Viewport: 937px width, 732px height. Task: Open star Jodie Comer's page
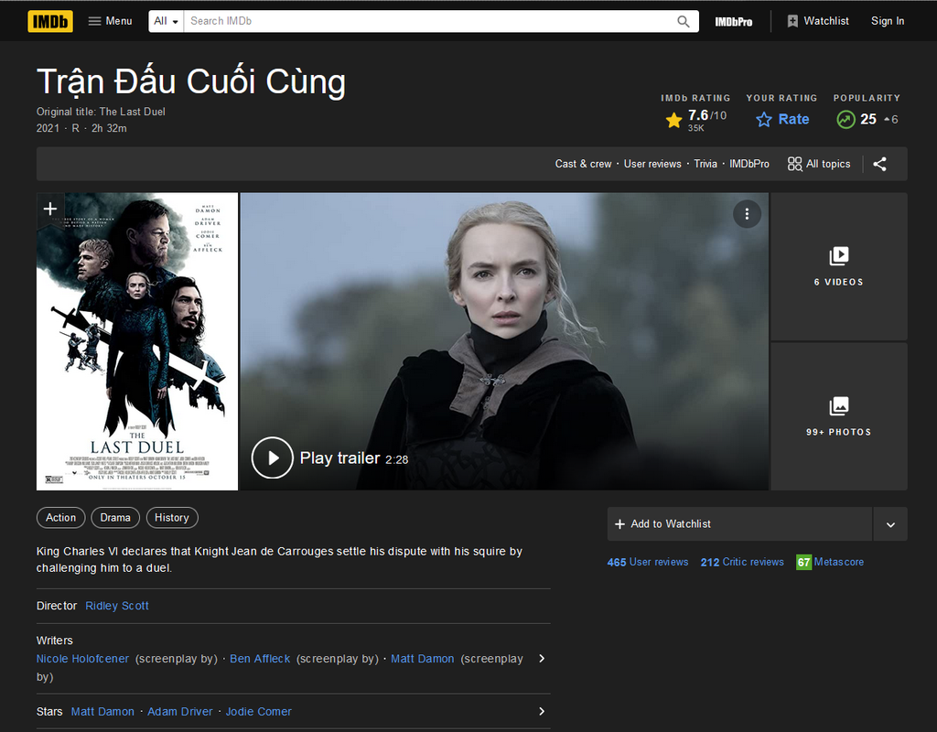pyautogui.click(x=259, y=712)
